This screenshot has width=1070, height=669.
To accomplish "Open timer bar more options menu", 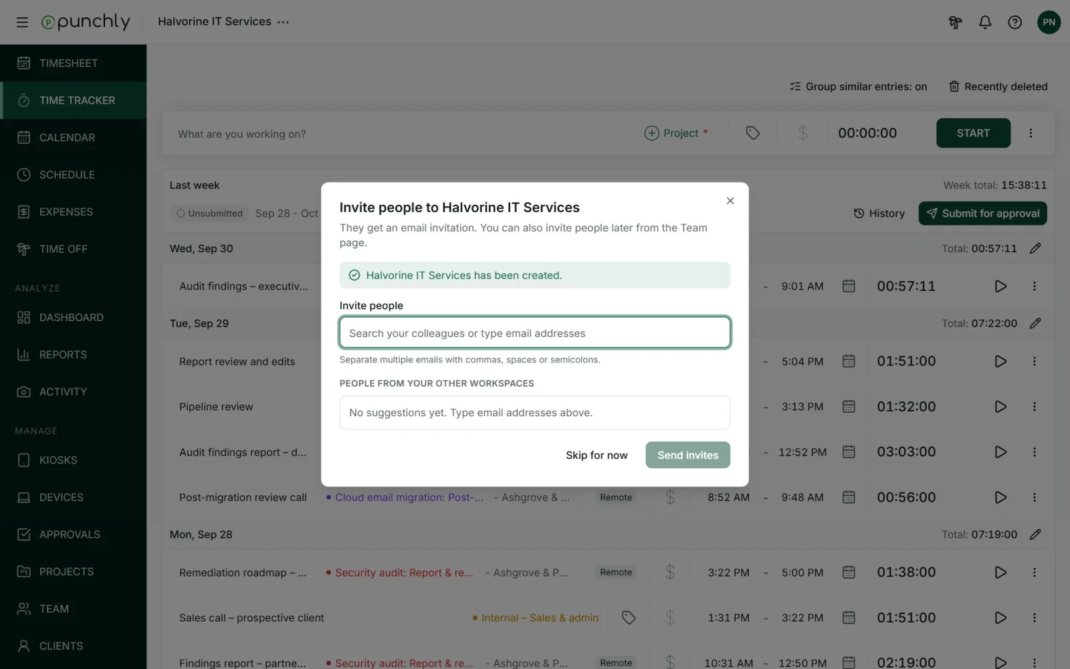I will [x=1031, y=133].
